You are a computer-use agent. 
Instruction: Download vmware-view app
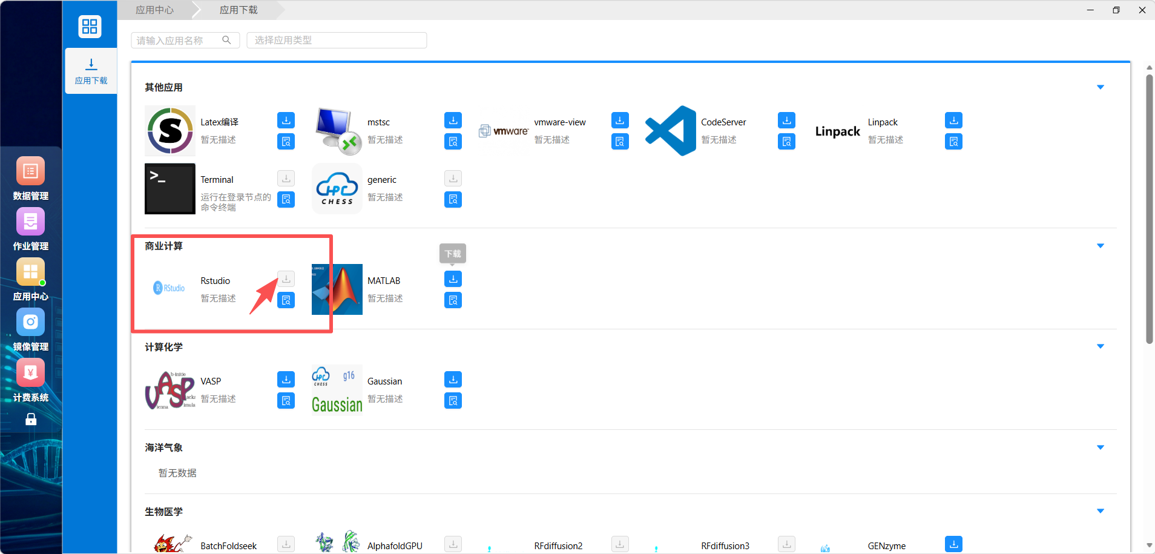coord(620,120)
